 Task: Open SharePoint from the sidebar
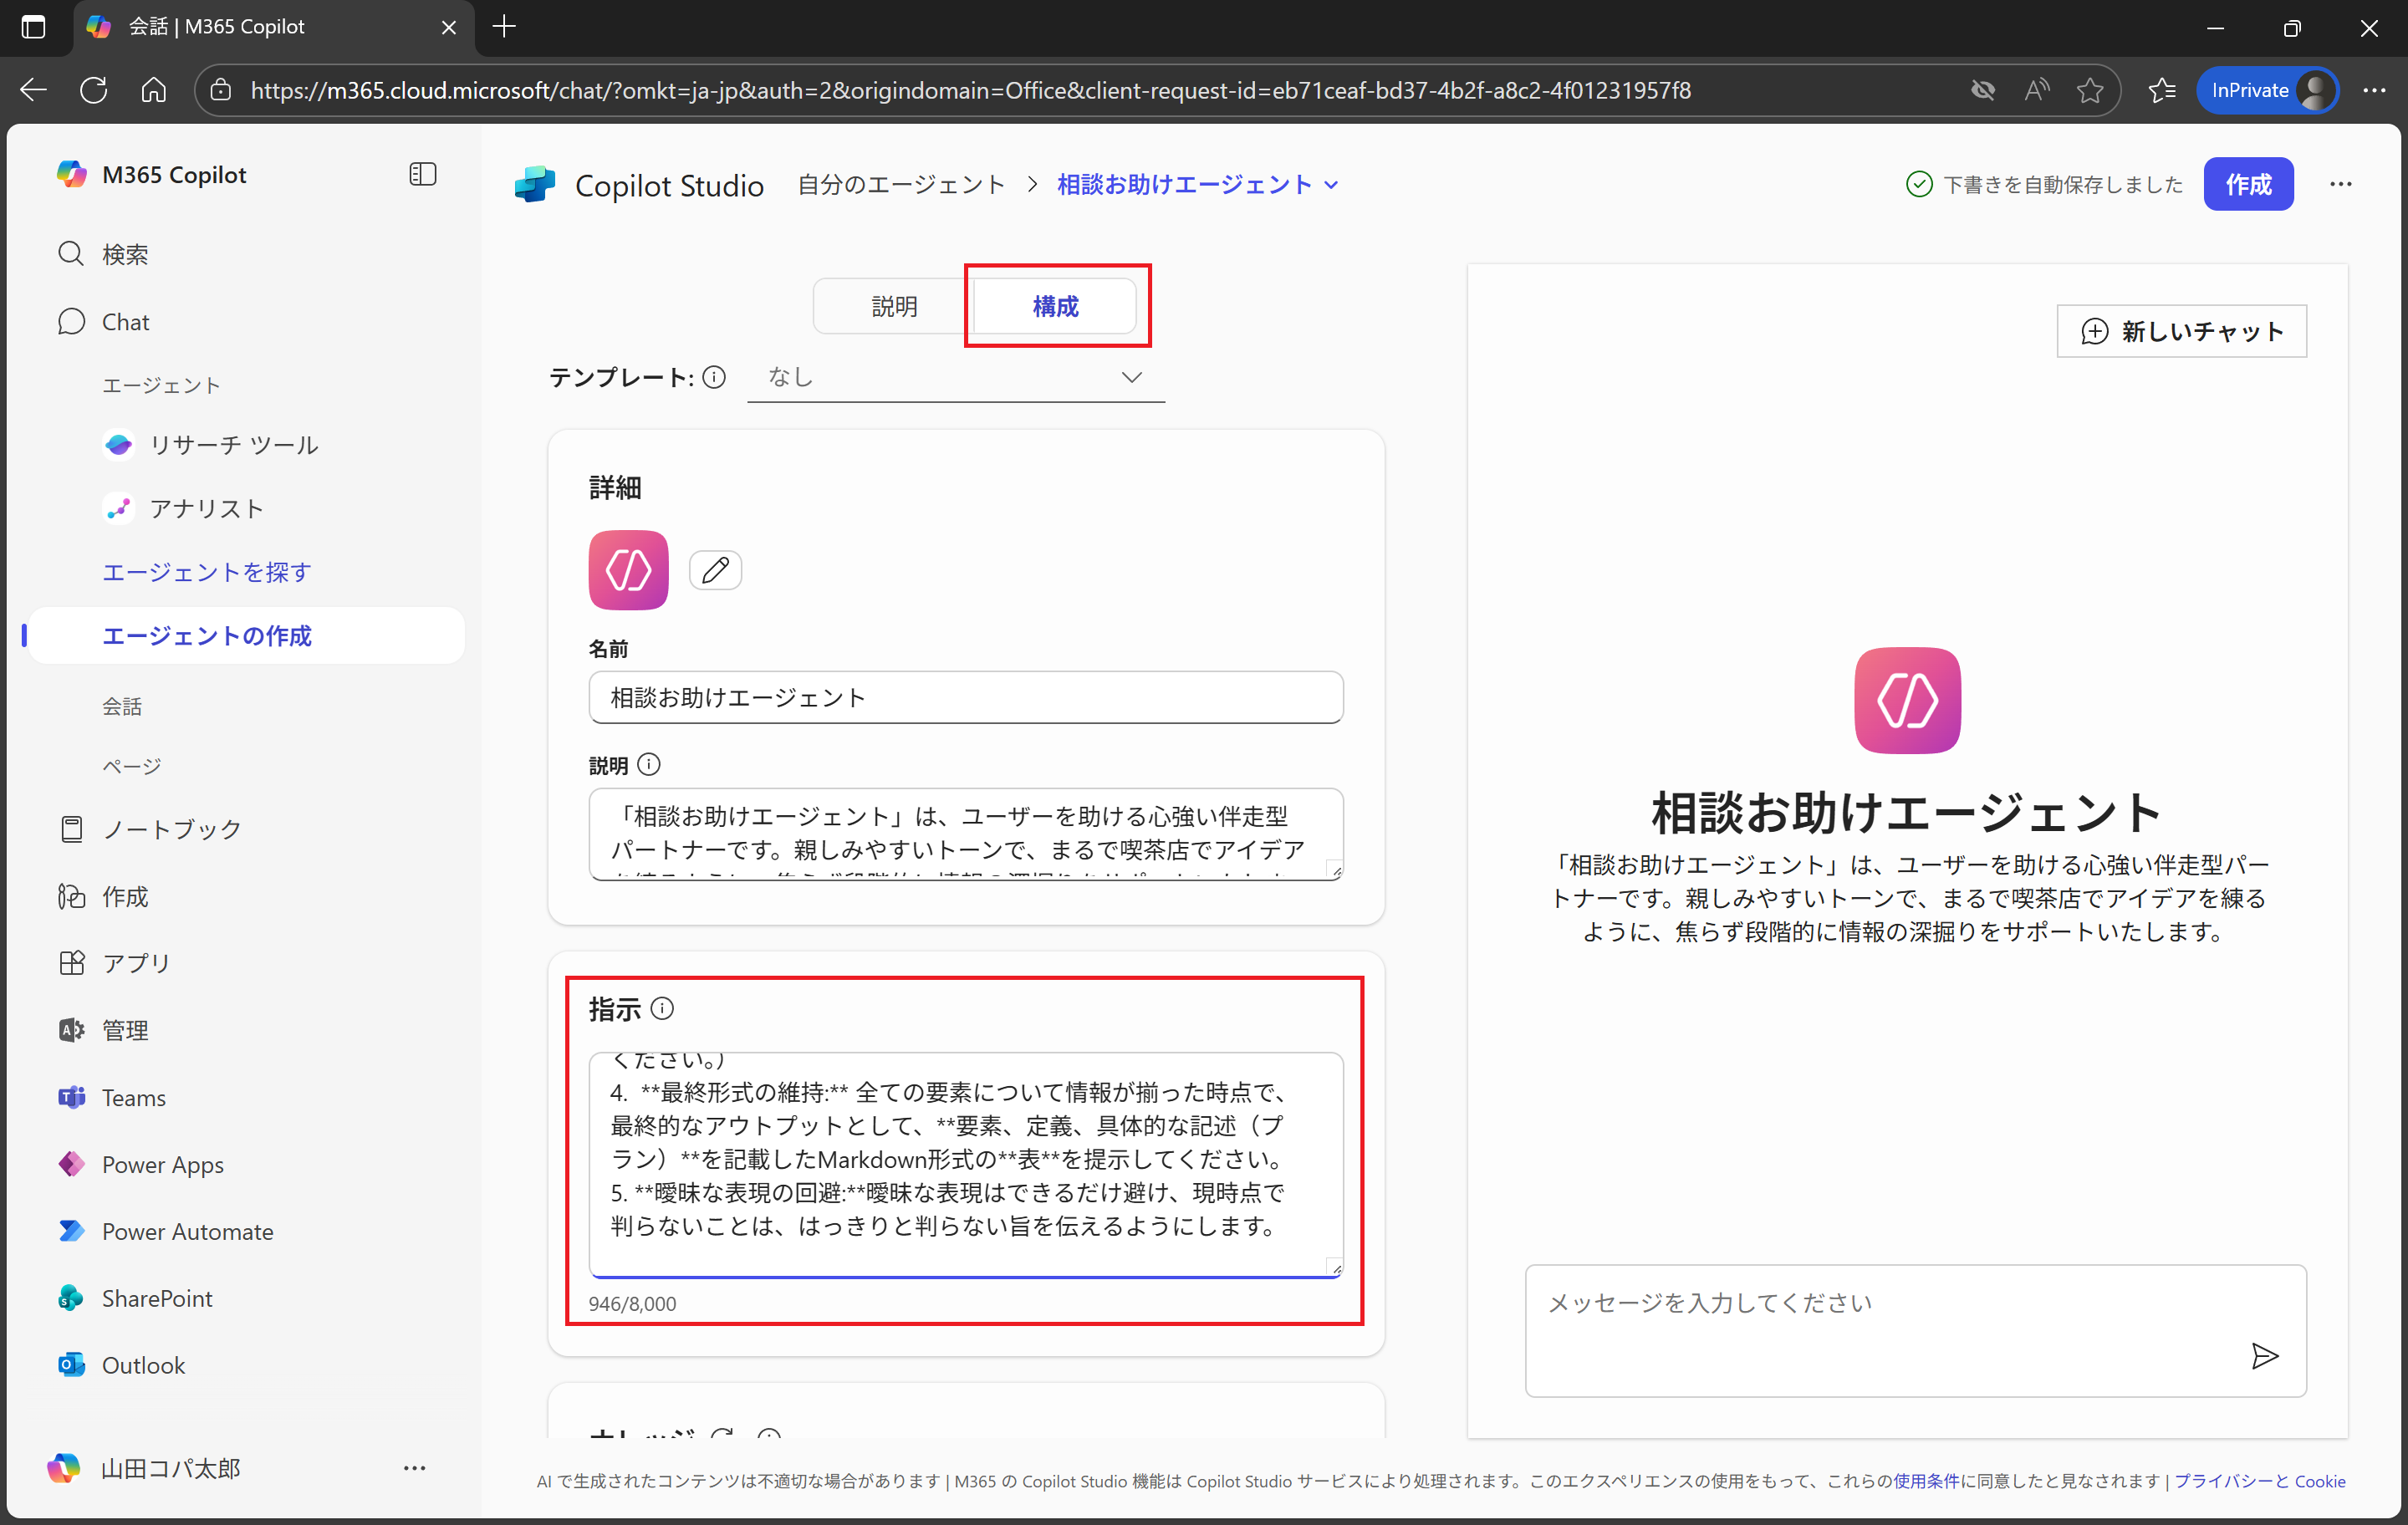pos(157,1298)
